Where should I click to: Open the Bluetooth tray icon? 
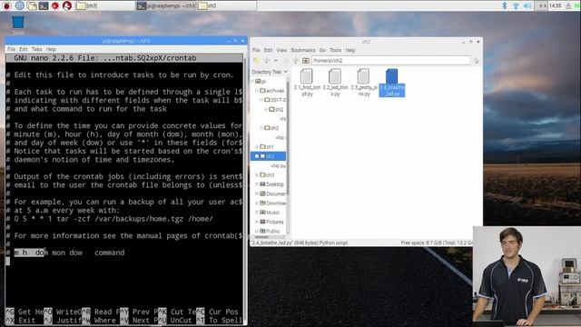point(505,5)
